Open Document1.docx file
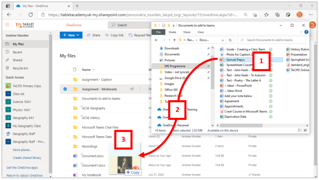Viewport: 319px width, 180px height. [94, 165]
